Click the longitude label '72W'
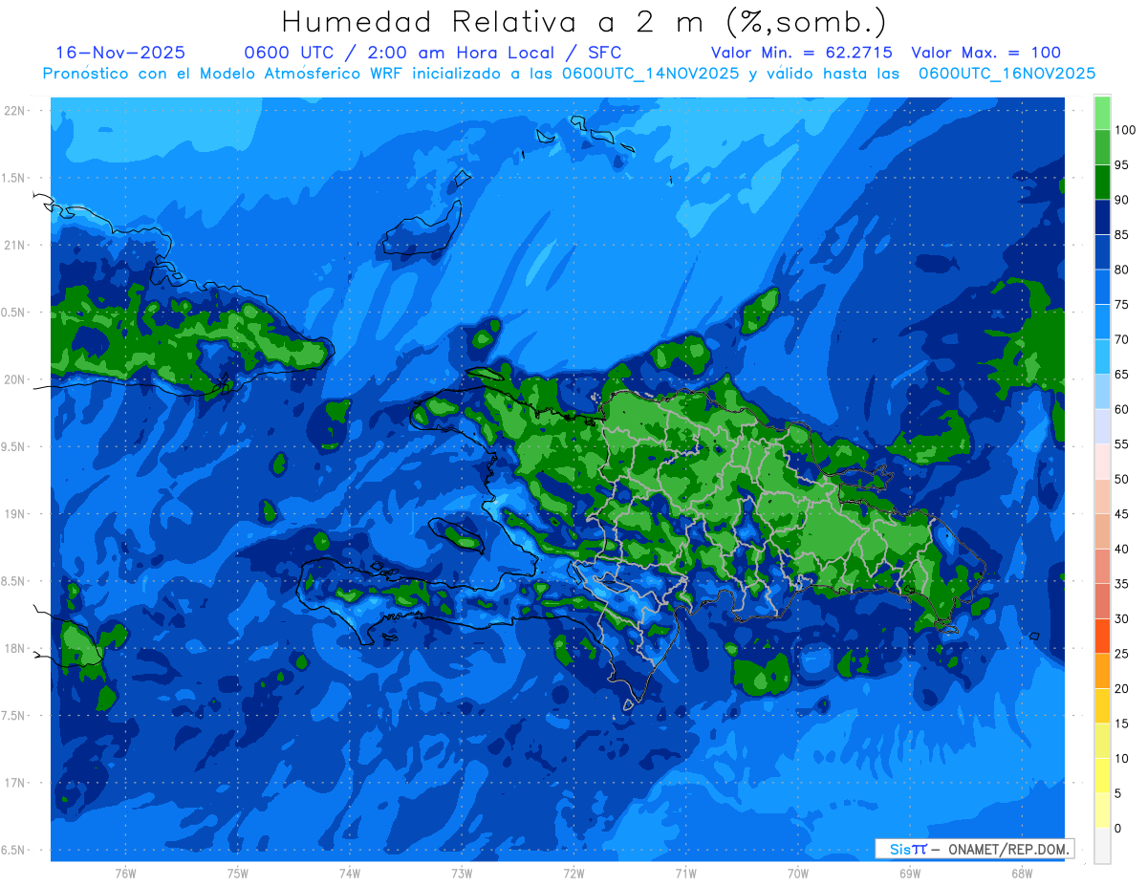 point(573,873)
